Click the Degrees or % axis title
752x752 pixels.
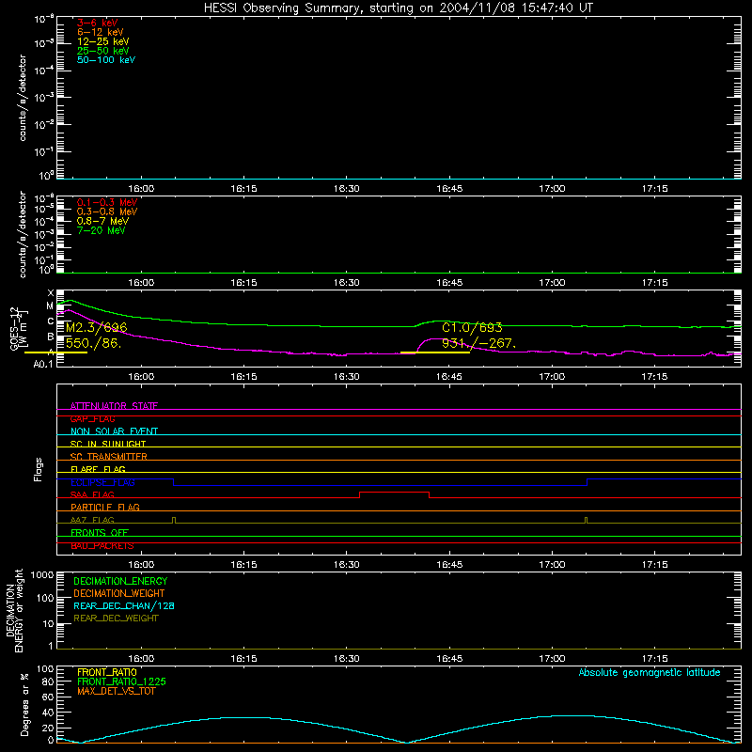coord(24,704)
